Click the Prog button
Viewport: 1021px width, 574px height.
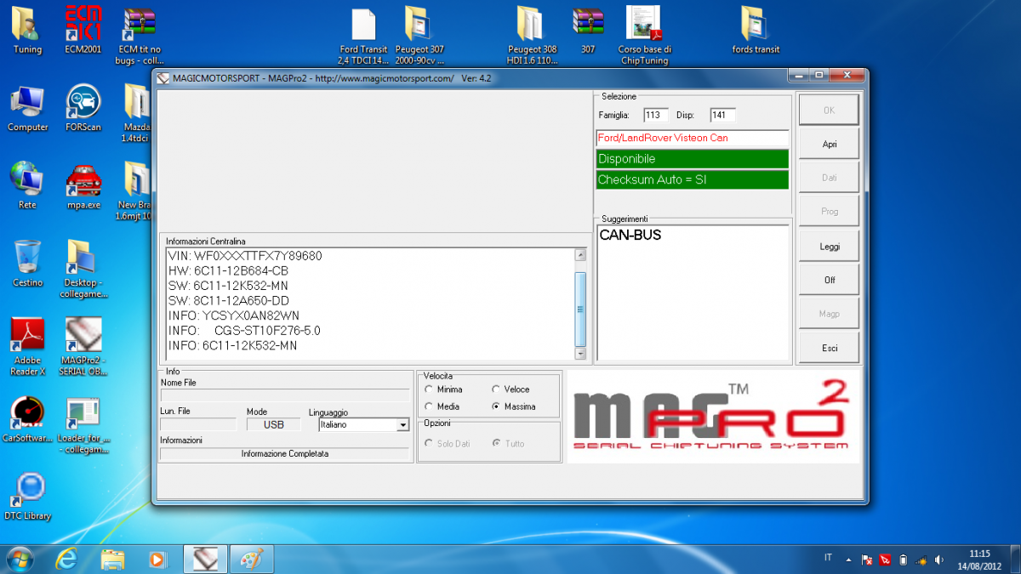[x=829, y=213]
